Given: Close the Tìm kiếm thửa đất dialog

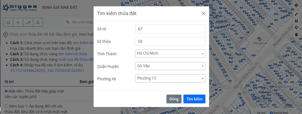Looking at the screenshot, I should click(x=203, y=14).
